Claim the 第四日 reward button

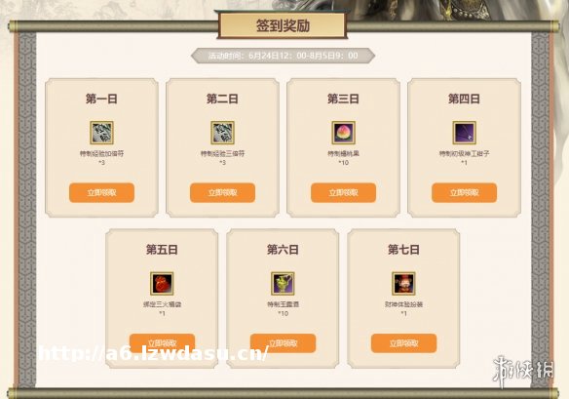pos(464,192)
